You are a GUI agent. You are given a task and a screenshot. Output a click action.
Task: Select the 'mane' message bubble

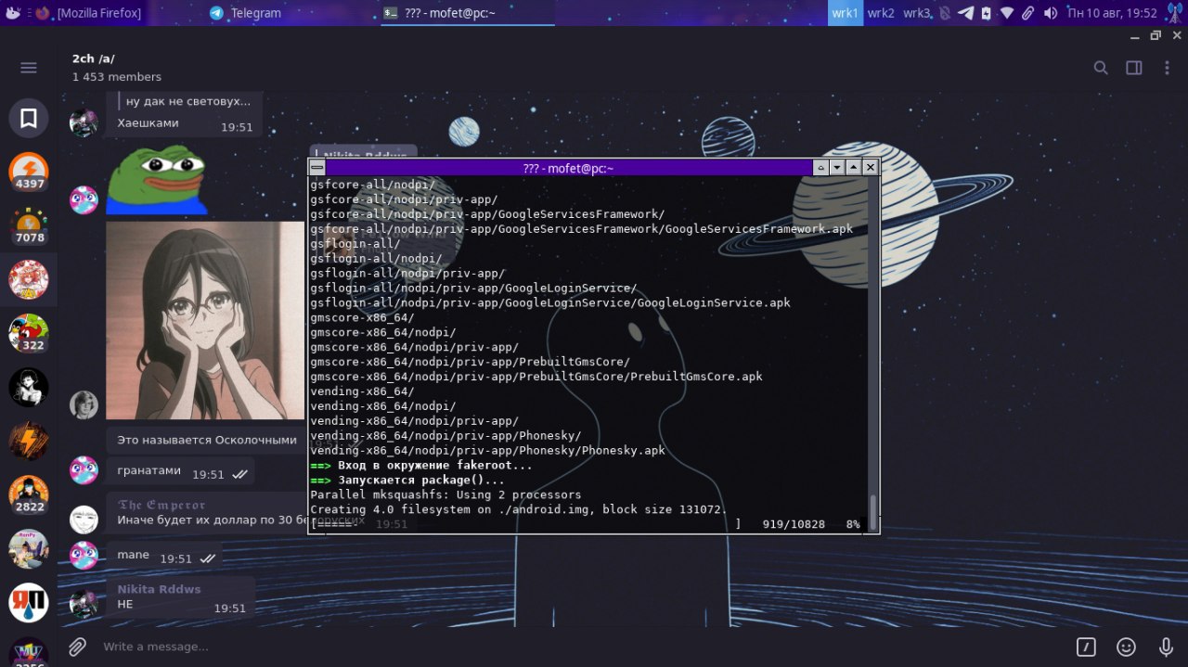click(163, 557)
